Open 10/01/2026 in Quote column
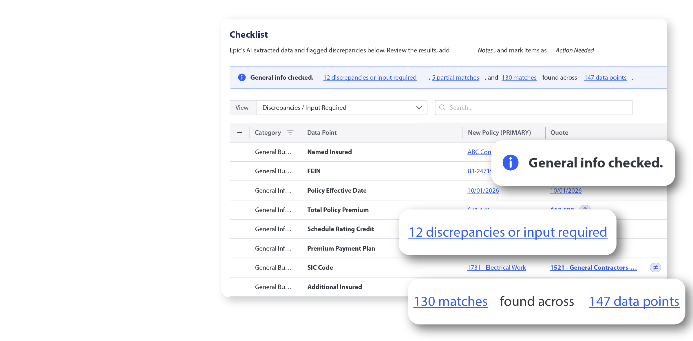Viewport: 693px width, 341px height. [566, 190]
